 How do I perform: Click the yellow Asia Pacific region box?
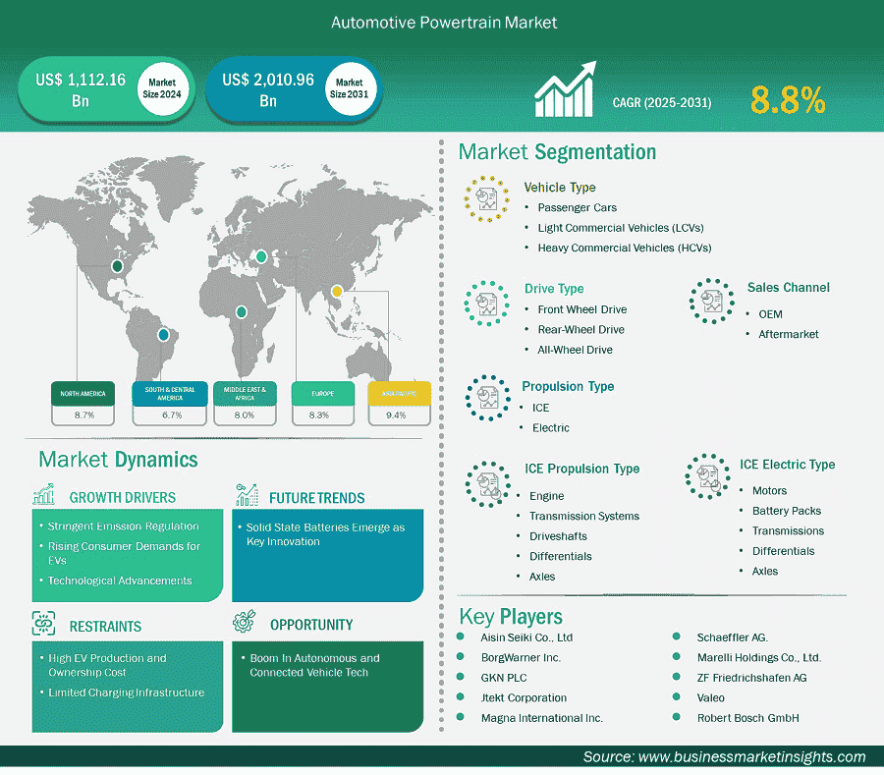click(x=399, y=393)
